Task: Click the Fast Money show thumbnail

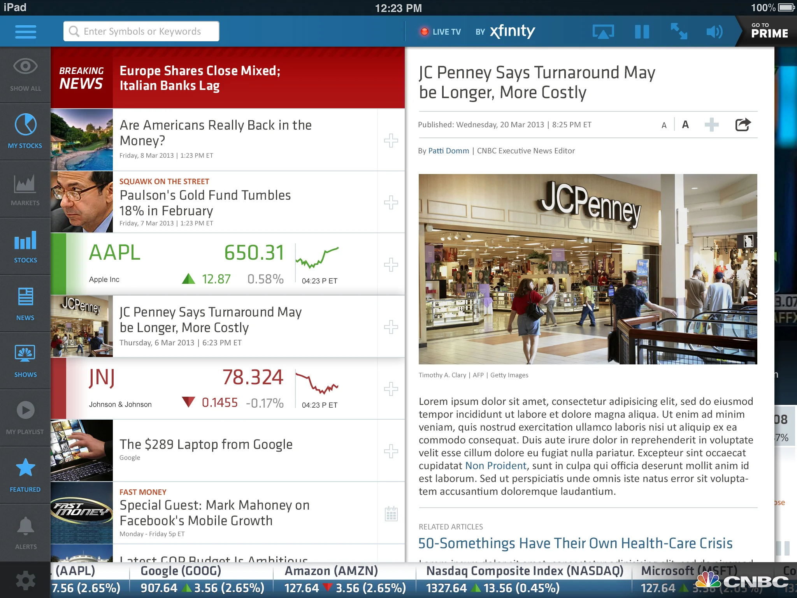Action: pos(82,513)
